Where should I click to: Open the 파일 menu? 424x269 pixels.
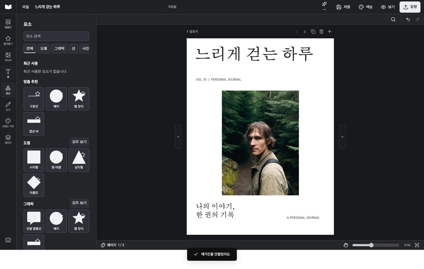(26, 7)
